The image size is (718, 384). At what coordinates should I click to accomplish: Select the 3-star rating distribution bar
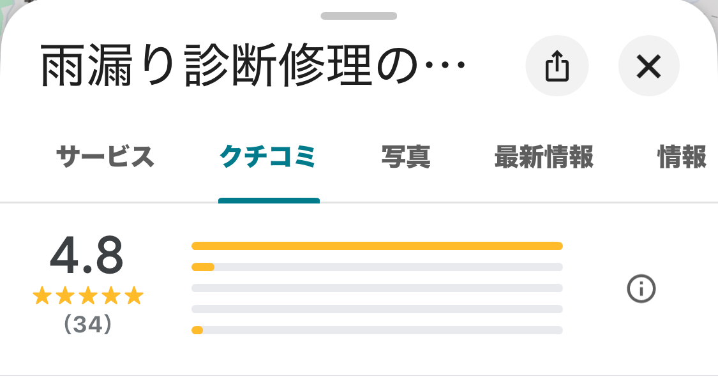tap(377, 288)
